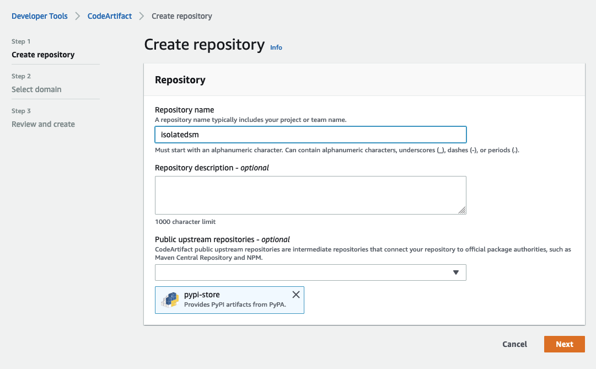Proceed with the orange Next button
The height and width of the screenshot is (369, 596).
565,344
